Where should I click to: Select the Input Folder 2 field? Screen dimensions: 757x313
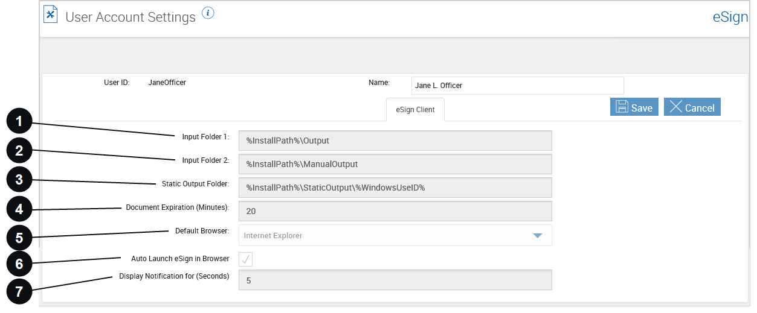[395, 164]
